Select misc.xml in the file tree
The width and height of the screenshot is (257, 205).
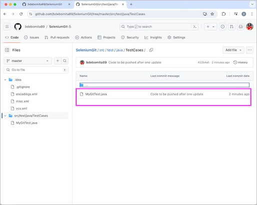(x=22, y=101)
